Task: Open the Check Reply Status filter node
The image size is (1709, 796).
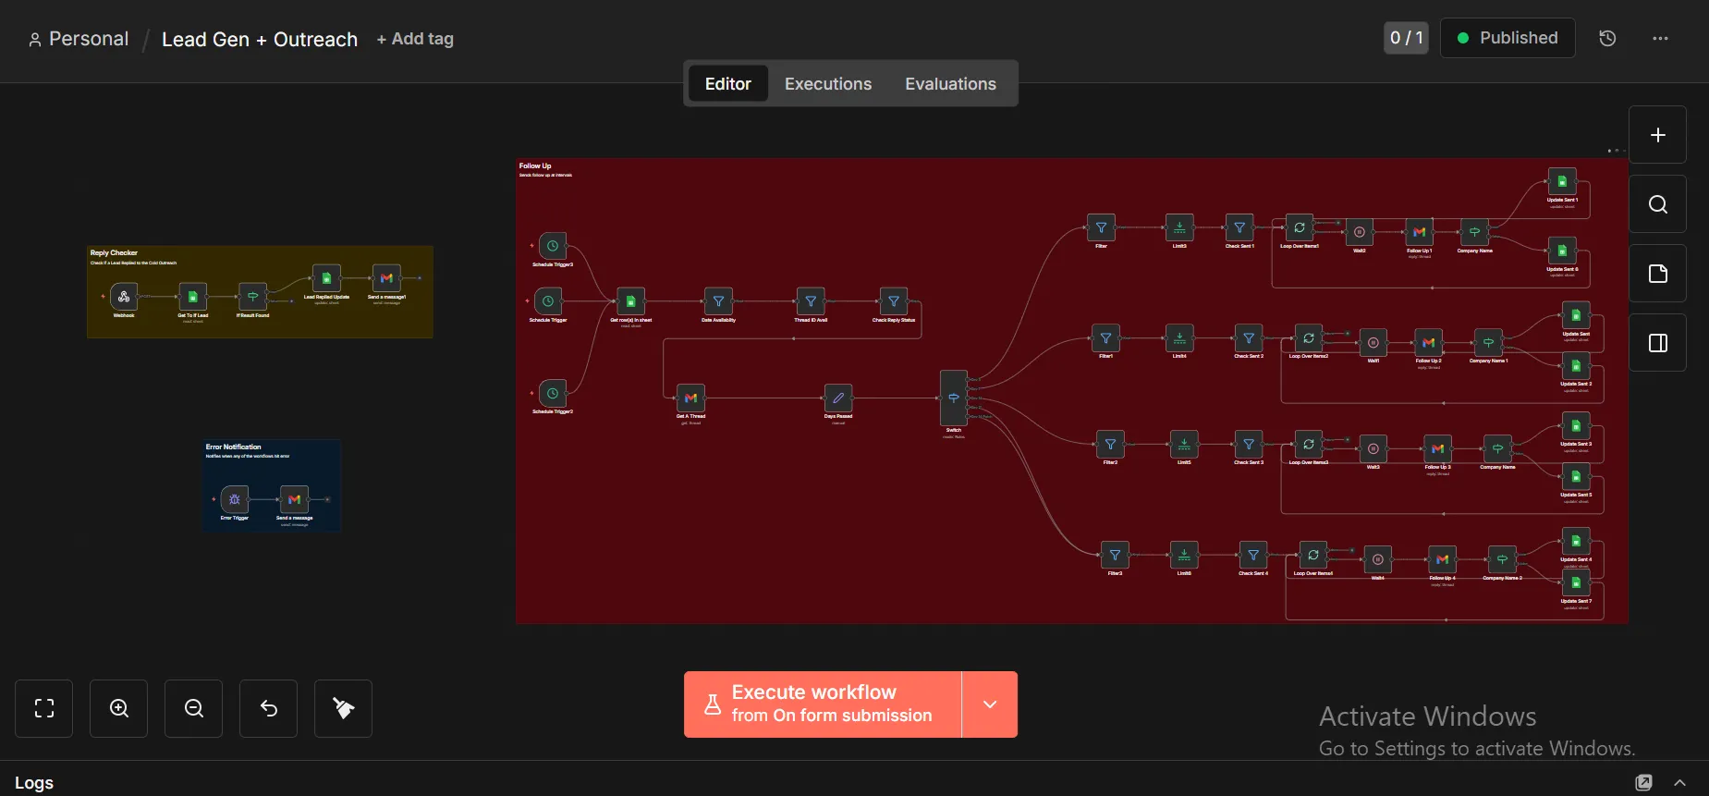Action: [894, 301]
